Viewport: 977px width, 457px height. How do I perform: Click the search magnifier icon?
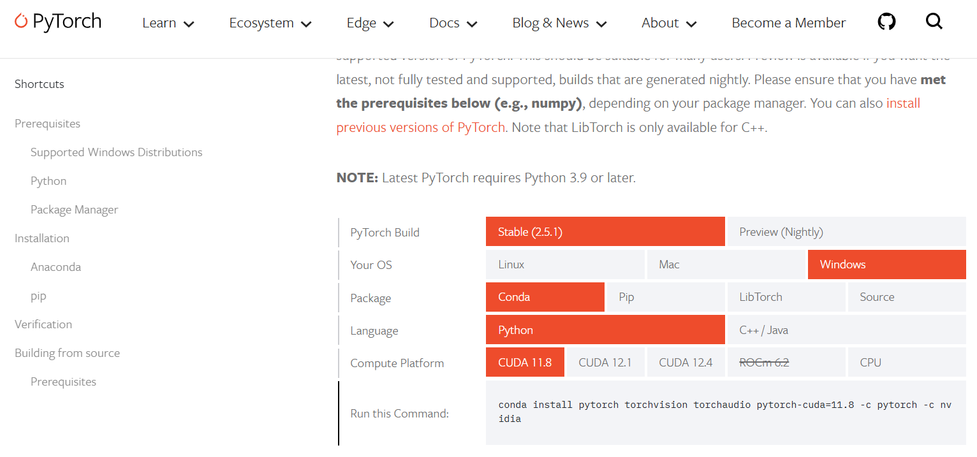[934, 22]
